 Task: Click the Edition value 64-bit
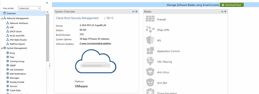tap(83, 30)
